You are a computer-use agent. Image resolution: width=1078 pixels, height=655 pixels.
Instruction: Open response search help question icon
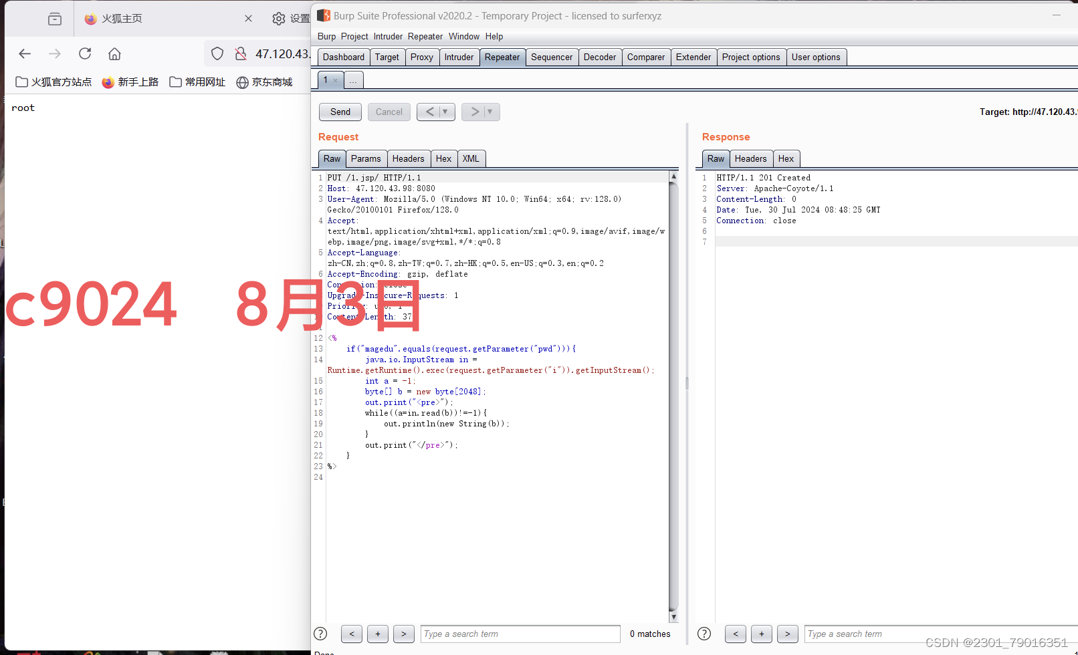[x=704, y=634]
